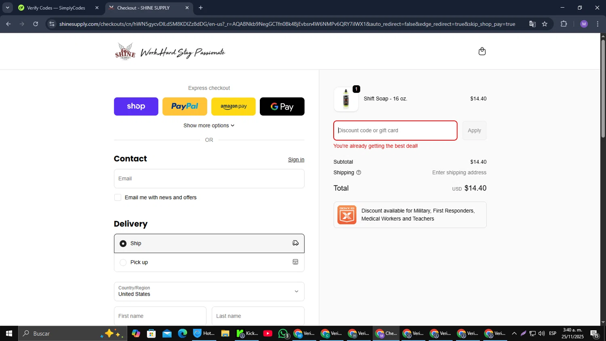Click the First name field

pos(160,316)
